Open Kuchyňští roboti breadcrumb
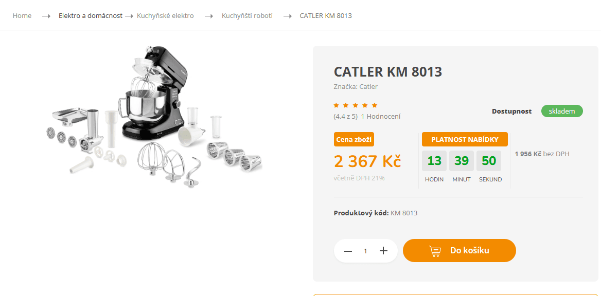Viewport: 601px width, 296px height. point(247,16)
